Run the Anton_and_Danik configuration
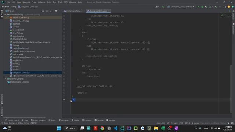The height and width of the screenshot is (132, 235). [x=198, y=7]
